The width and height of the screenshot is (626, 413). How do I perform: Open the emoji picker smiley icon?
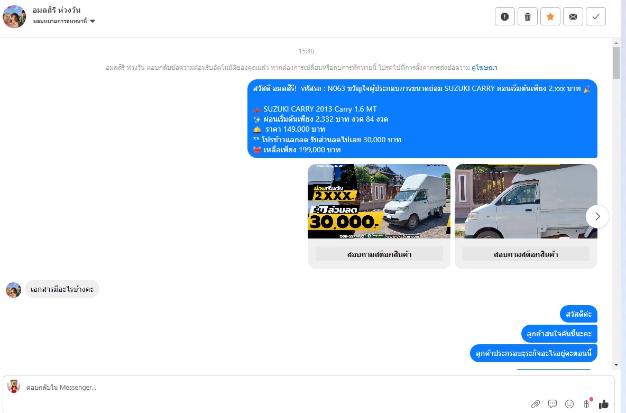(569, 404)
